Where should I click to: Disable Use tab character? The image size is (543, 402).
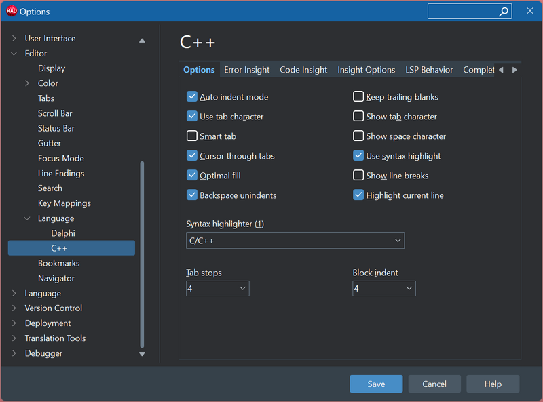tap(192, 116)
